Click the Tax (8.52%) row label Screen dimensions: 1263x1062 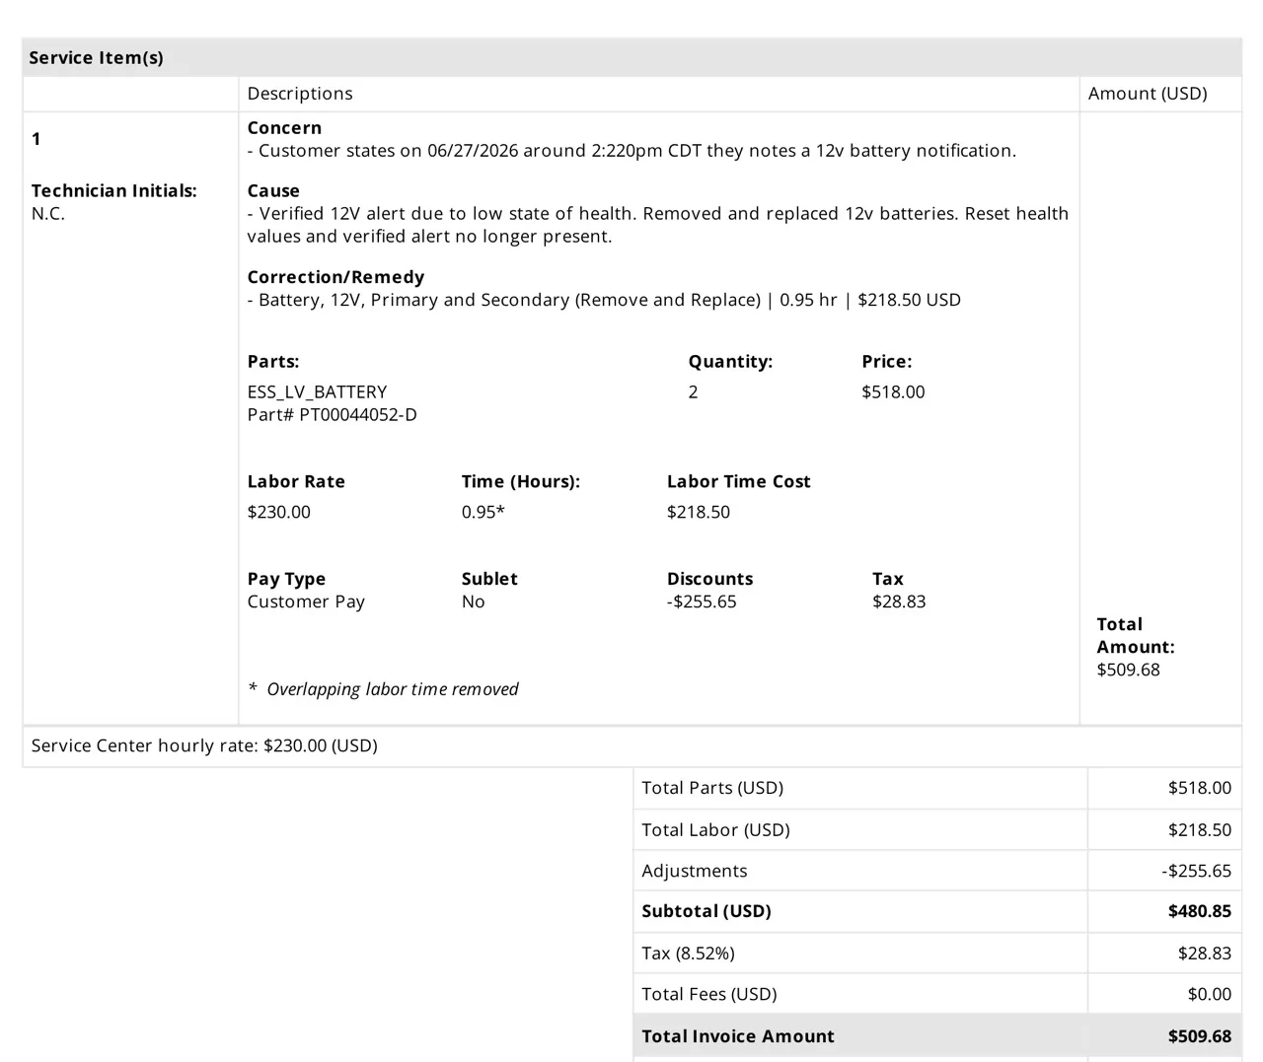(x=688, y=954)
